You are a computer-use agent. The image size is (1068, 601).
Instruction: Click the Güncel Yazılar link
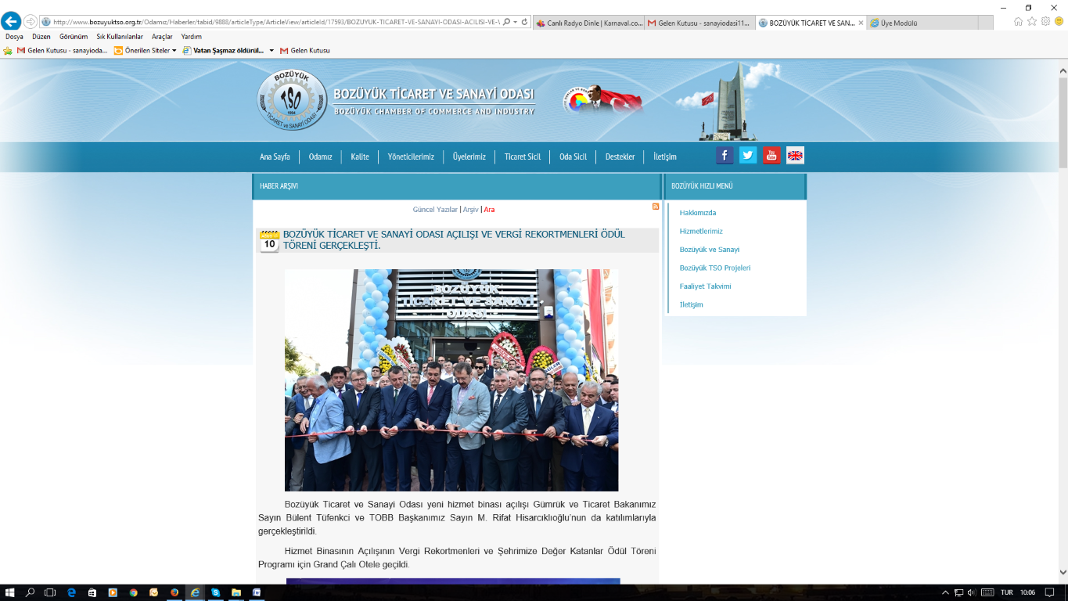click(x=435, y=210)
